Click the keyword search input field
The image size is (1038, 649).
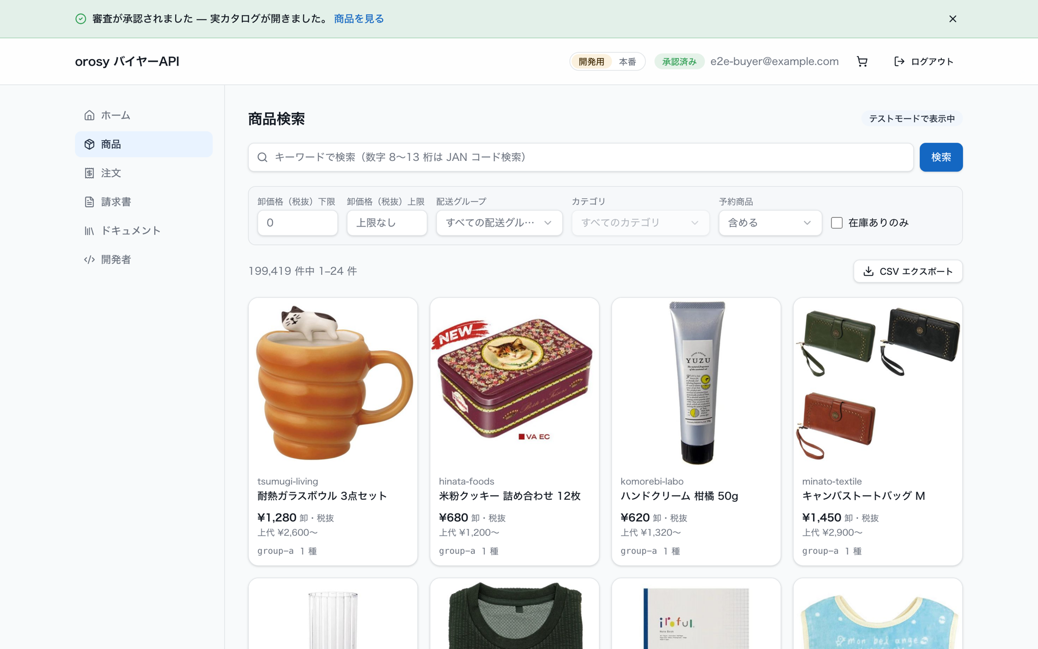pos(581,157)
